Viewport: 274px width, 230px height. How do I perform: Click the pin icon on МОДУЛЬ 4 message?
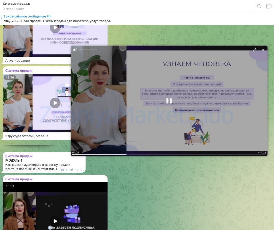pos(72,170)
